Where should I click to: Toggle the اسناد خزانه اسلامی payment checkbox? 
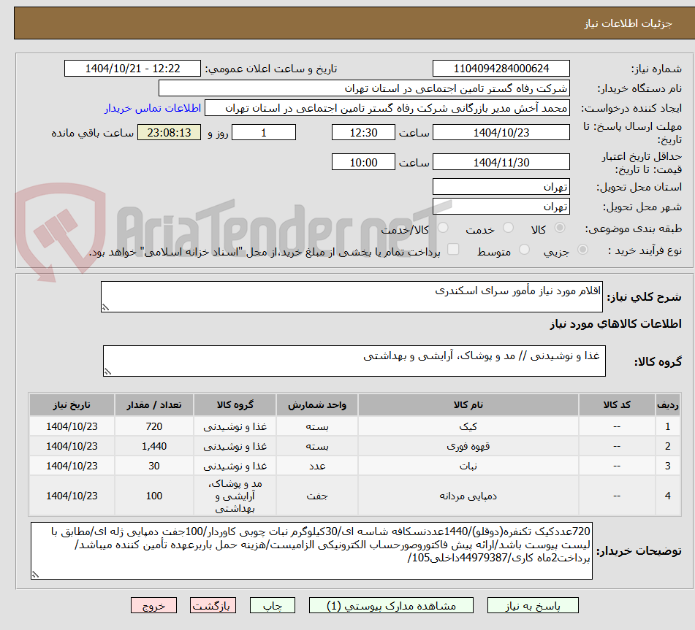pos(453,250)
